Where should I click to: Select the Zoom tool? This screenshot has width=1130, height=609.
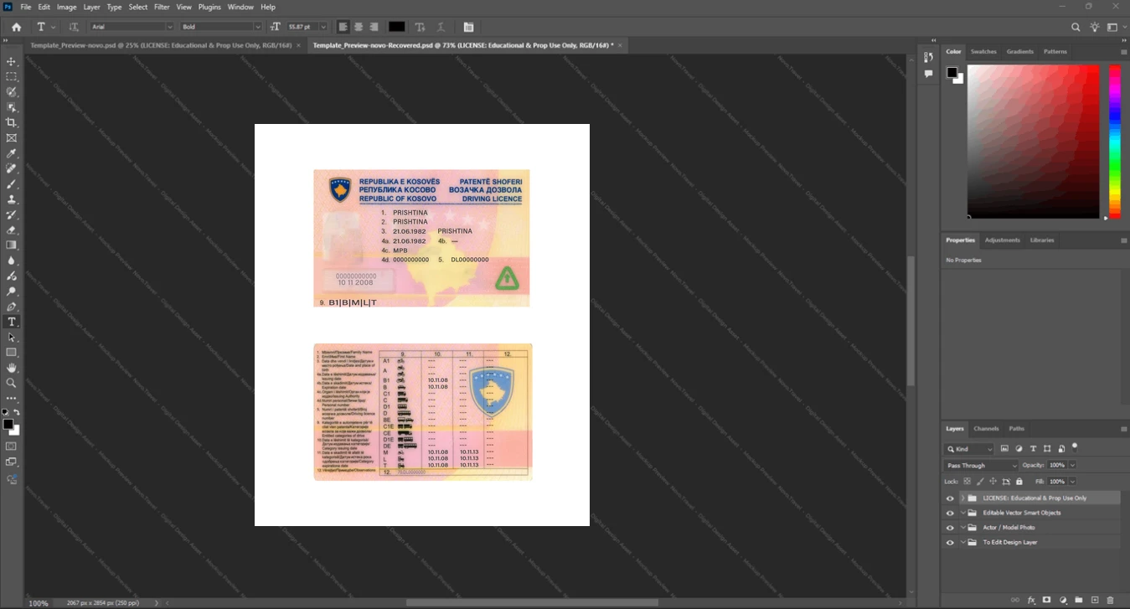pos(12,383)
